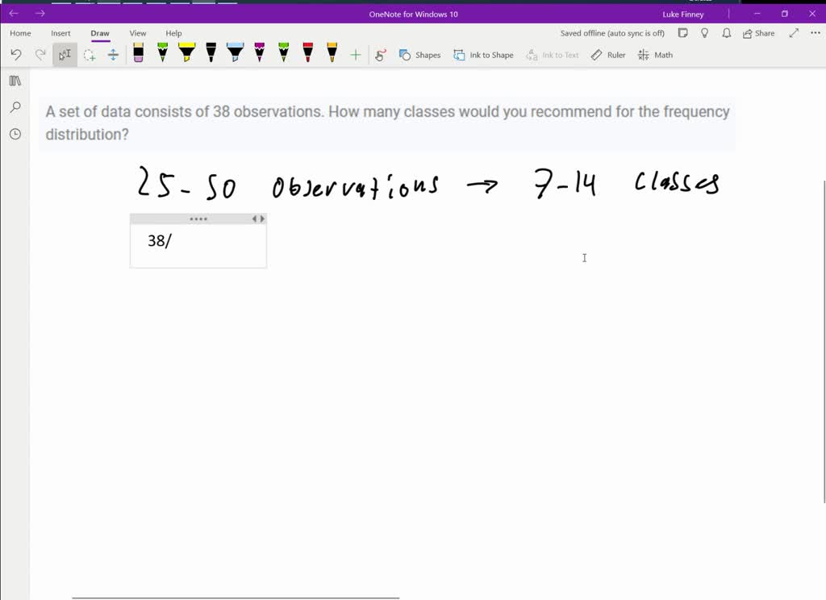Toggle draw with touch mode
The height and width of the screenshot is (600, 826).
[x=381, y=55]
